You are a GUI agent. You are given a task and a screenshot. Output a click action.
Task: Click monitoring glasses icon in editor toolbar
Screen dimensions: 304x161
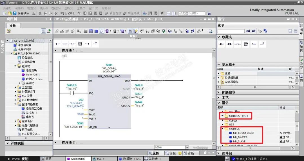199,31
